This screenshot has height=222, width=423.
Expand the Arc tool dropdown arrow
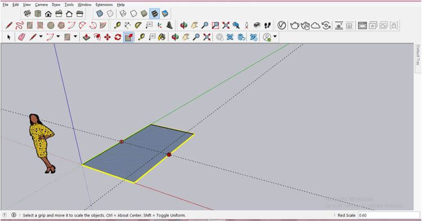click(58, 37)
